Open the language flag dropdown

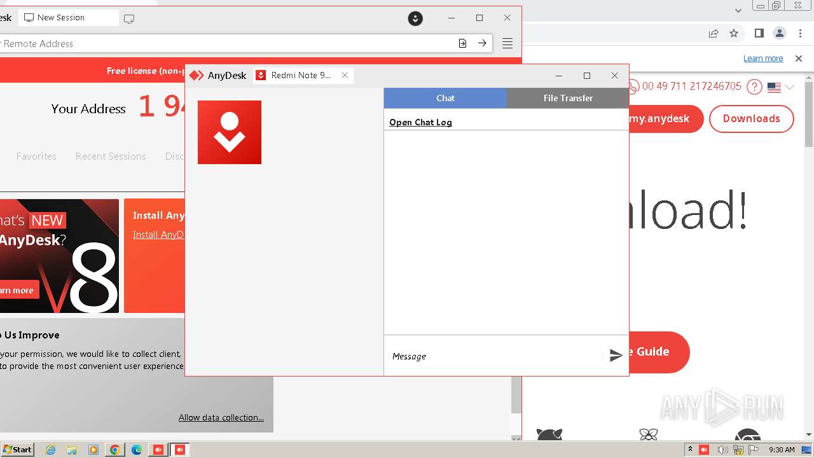(781, 87)
